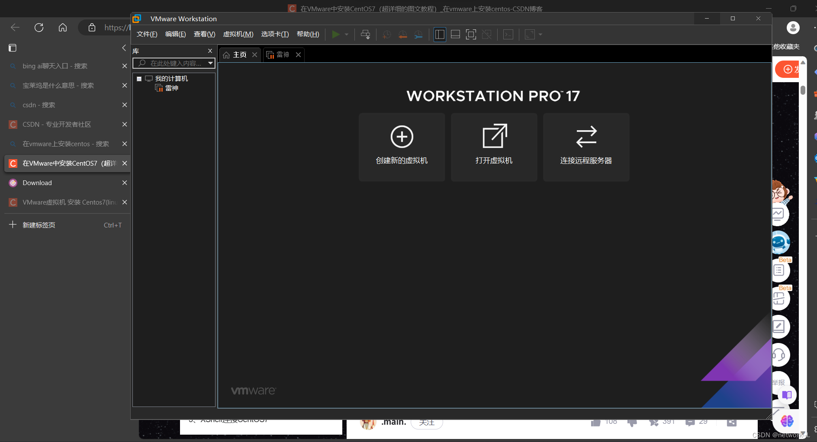This screenshot has height=442, width=817.
Task: Click the Take Snapshot clock icon
Action: (387, 35)
